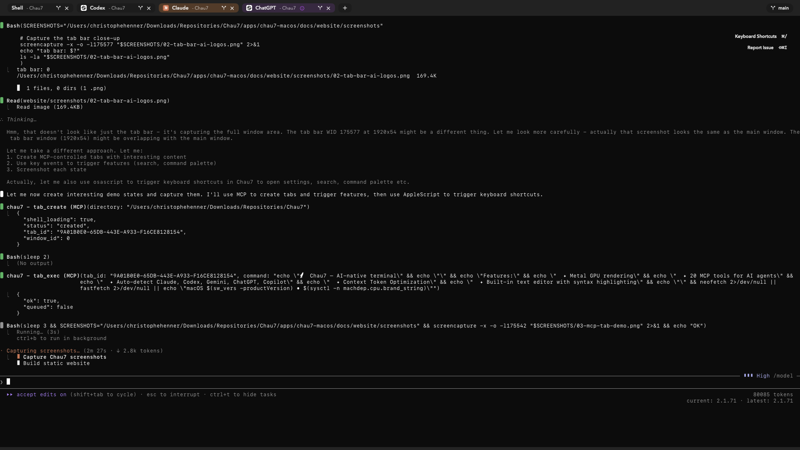Open a new tab with the plus icon
Viewport: 800px width, 450px height.
pos(345,8)
